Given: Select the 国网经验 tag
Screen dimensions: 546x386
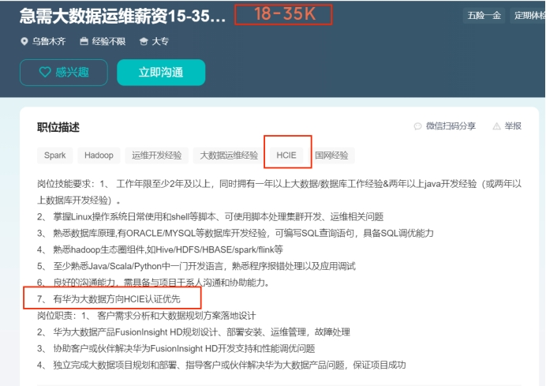Looking at the screenshot, I should pos(331,156).
